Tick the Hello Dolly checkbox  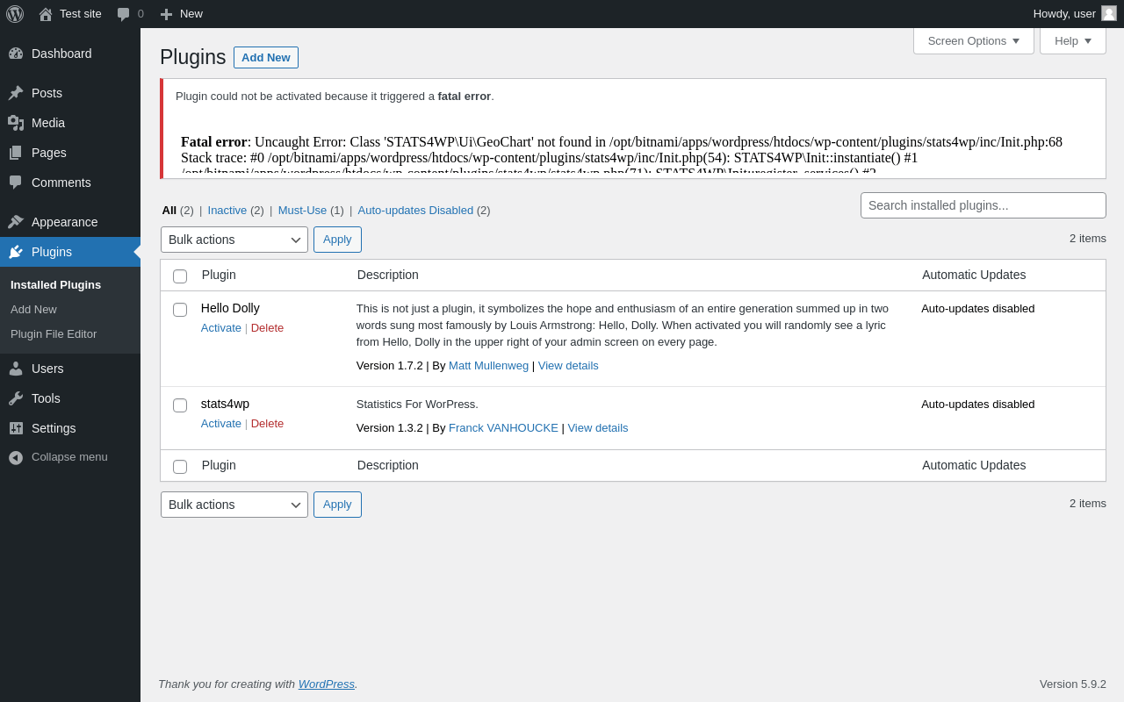tap(180, 310)
